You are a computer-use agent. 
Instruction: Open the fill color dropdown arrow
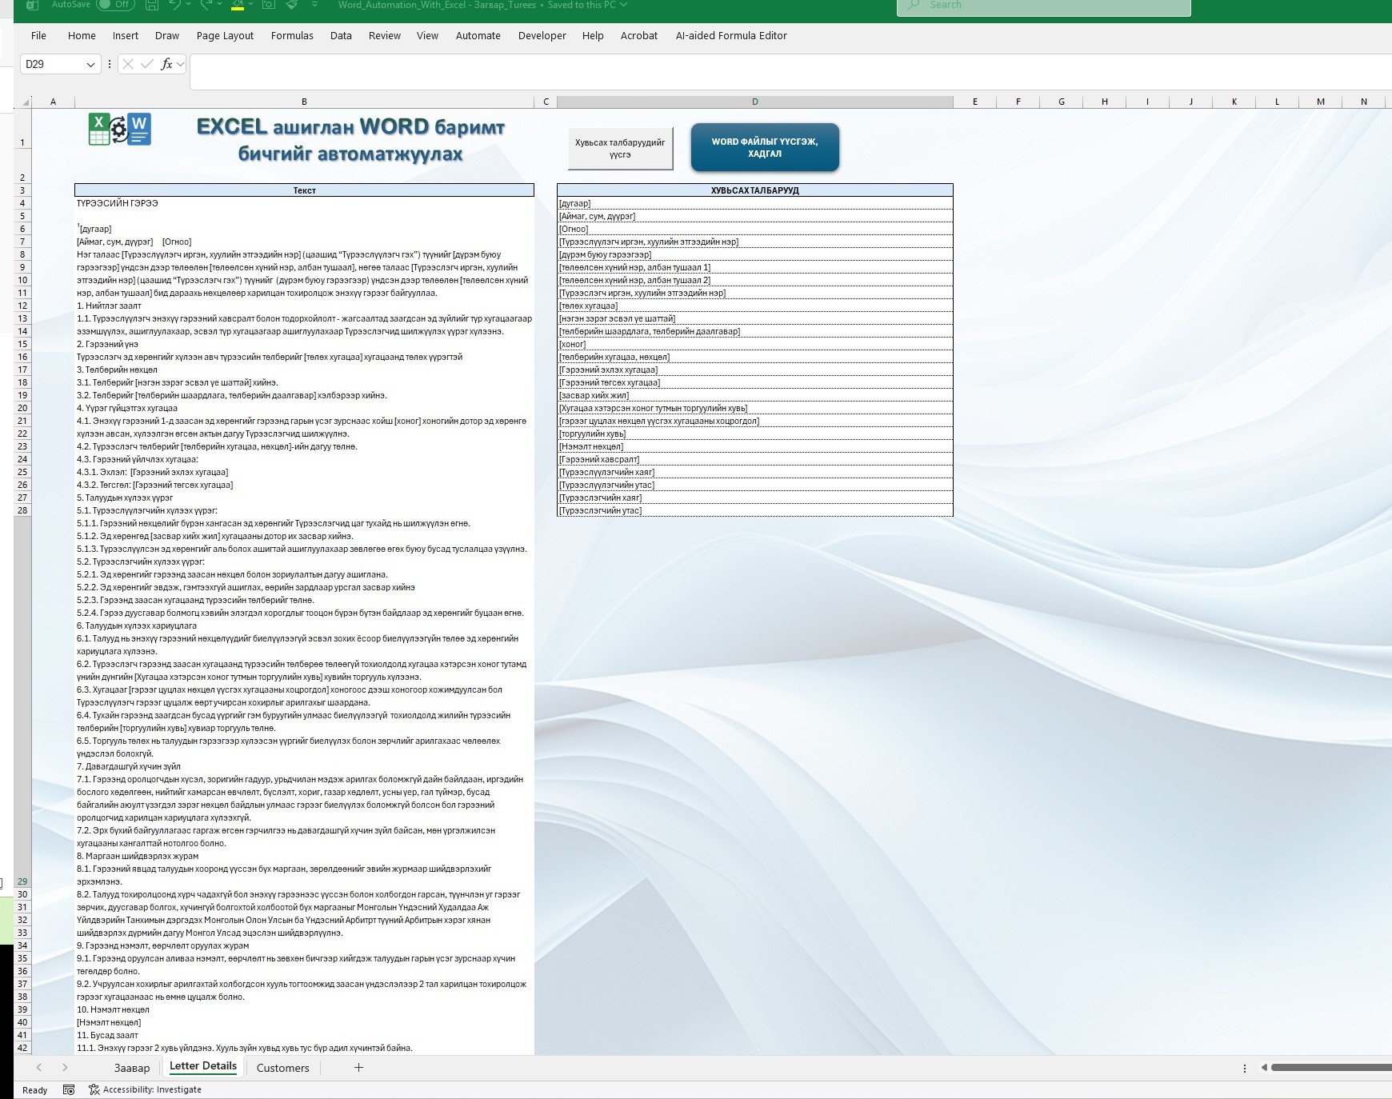250,5
